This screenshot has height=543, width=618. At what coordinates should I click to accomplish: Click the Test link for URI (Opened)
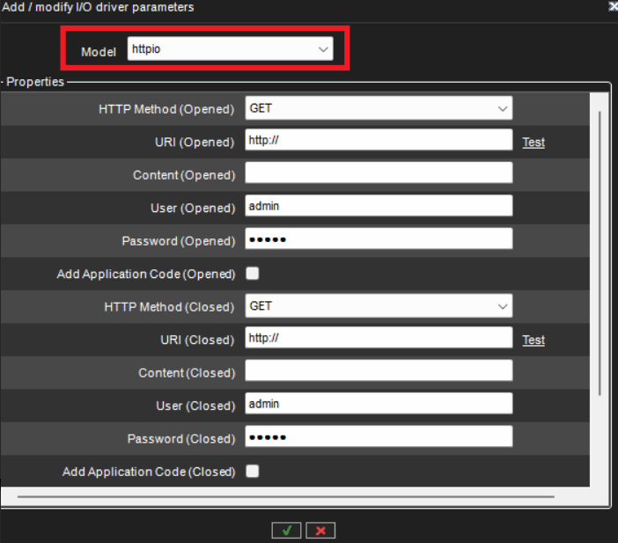(533, 142)
